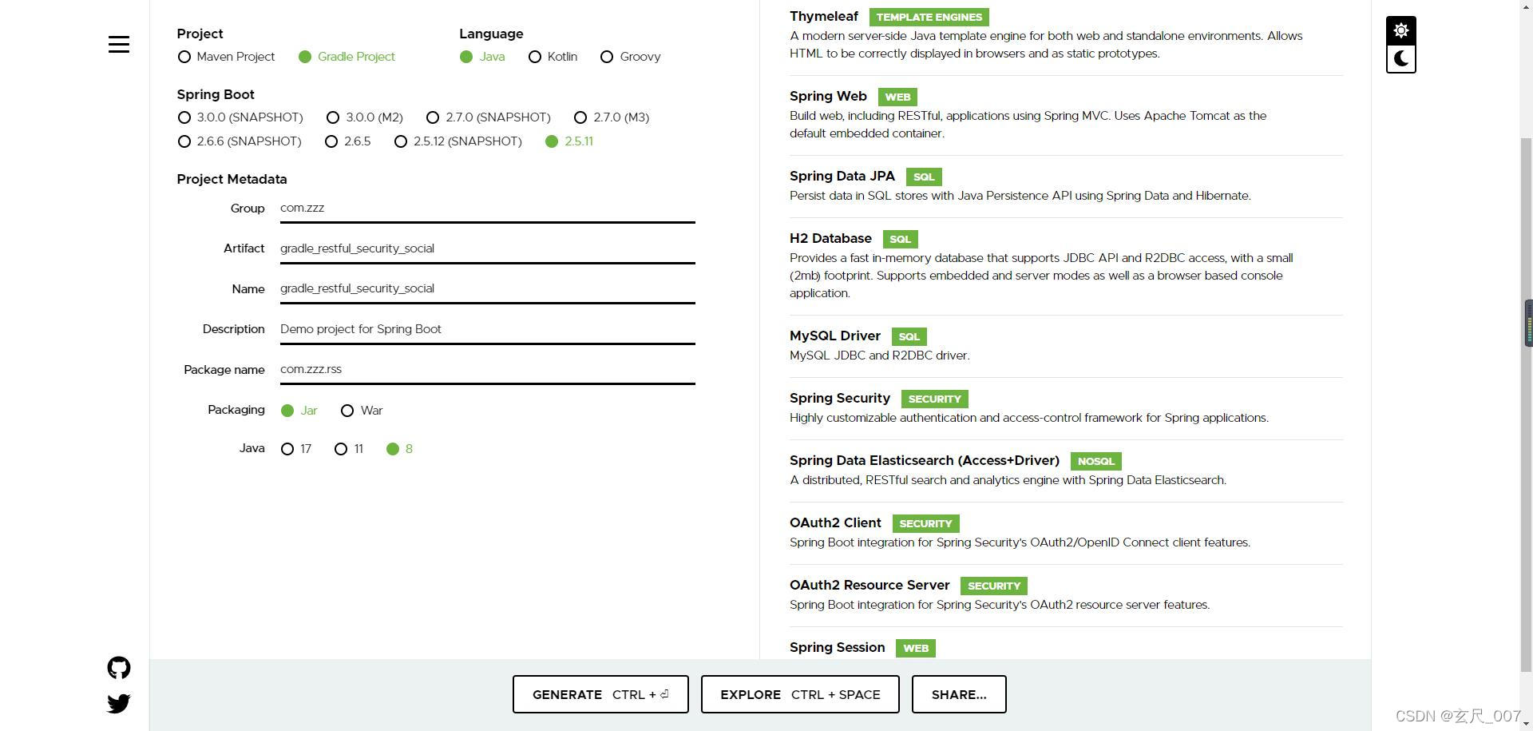Select the H2 Database dependency
The image size is (1533, 731).
pos(1066,265)
